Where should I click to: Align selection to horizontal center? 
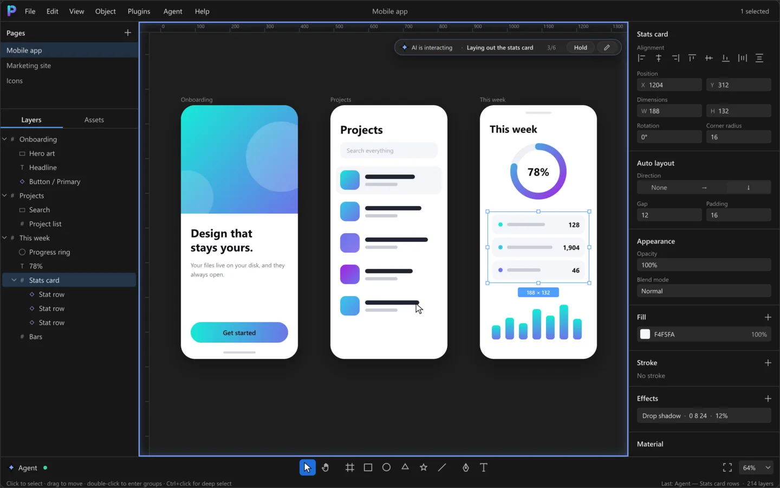[x=659, y=58]
